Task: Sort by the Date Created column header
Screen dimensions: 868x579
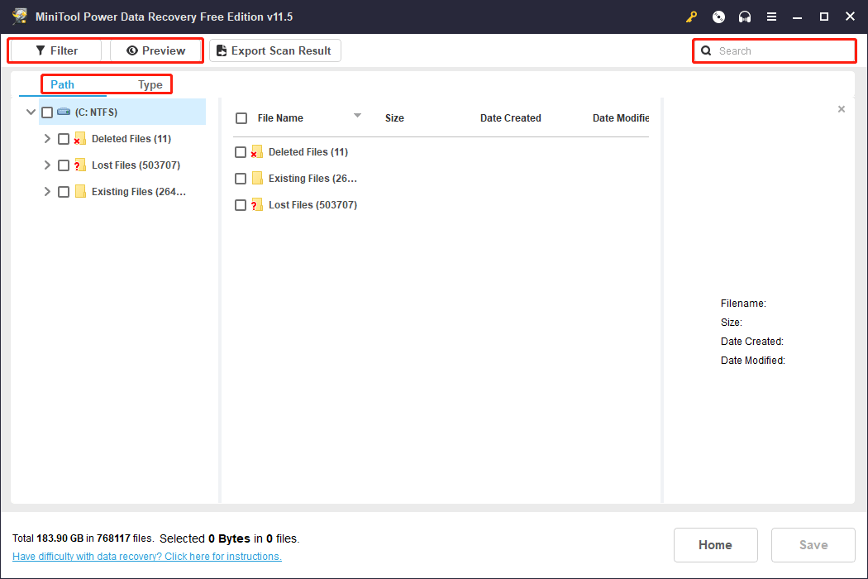Action: [x=510, y=118]
